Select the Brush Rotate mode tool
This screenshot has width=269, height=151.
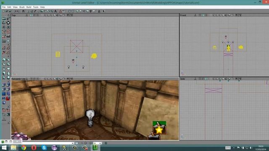coord(8,23)
